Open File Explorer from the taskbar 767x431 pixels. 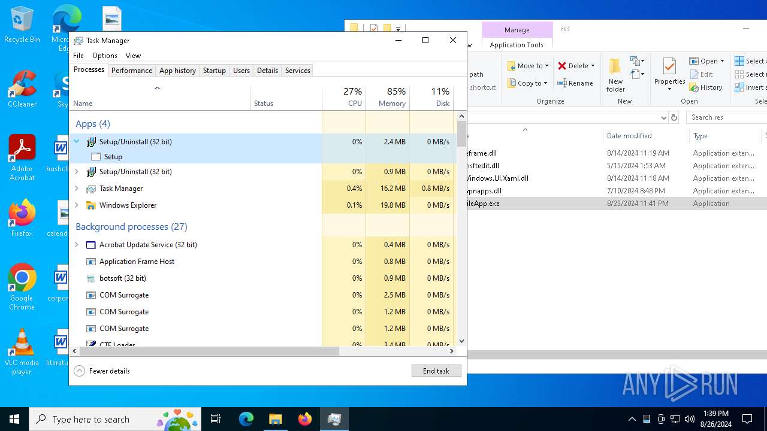click(x=276, y=419)
